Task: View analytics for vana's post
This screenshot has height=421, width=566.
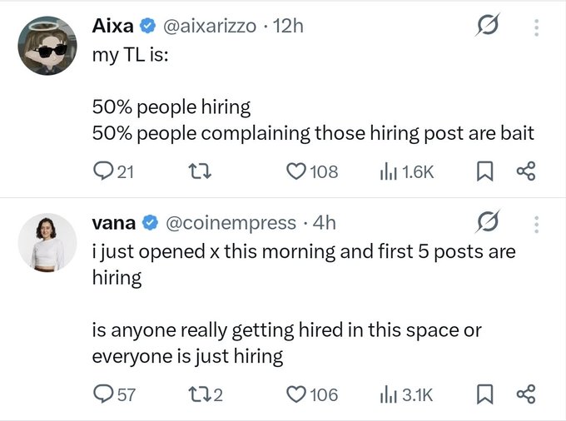Action: click(x=388, y=394)
